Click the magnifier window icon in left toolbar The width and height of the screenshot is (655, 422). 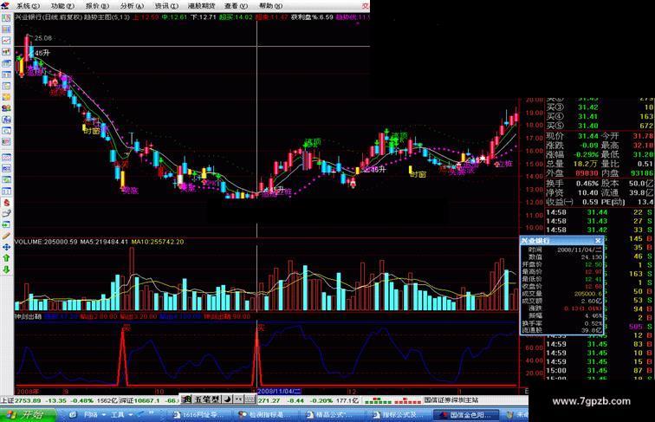coord(6,131)
